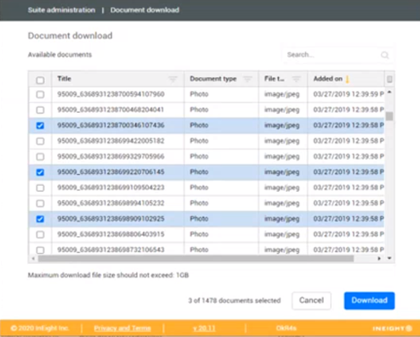The height and width of the screenshot is (337, 420).
Task: Click the horizontal scrollbar thumb
Action: point(196,258)
